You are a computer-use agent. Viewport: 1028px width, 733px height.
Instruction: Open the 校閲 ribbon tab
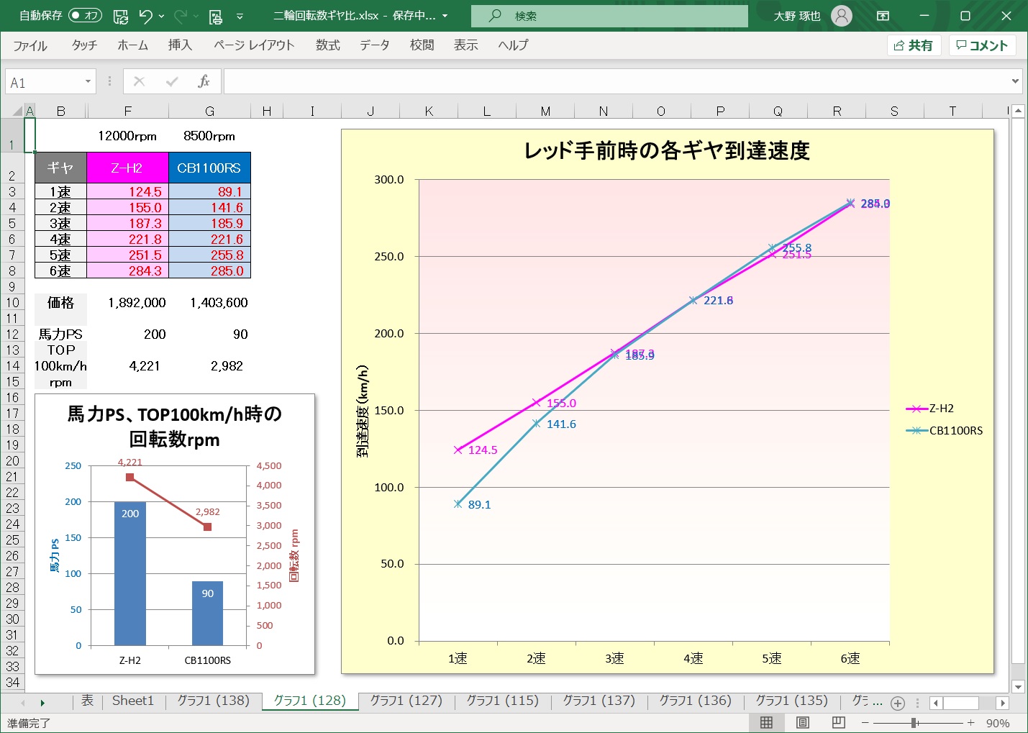(x=422, y=45)
